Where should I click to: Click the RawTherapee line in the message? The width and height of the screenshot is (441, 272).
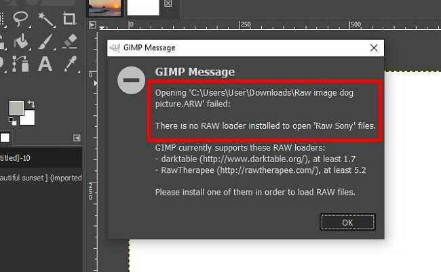point(261,170)
